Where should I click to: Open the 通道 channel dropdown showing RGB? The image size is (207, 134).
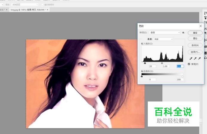(x=163, y=39)
